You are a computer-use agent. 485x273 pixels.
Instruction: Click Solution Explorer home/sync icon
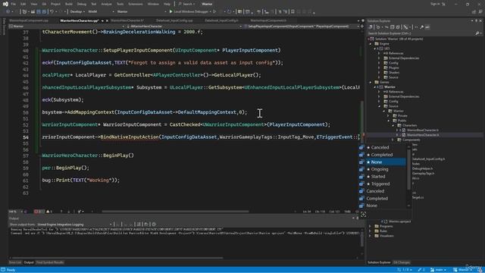tap(371, 27)
